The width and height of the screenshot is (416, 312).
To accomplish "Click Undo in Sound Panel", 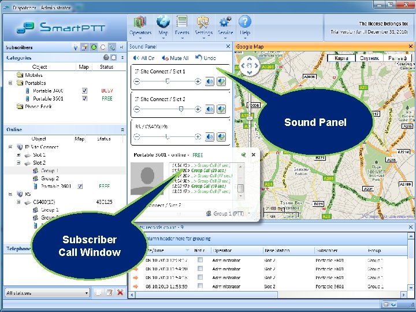I will [206, 58].
